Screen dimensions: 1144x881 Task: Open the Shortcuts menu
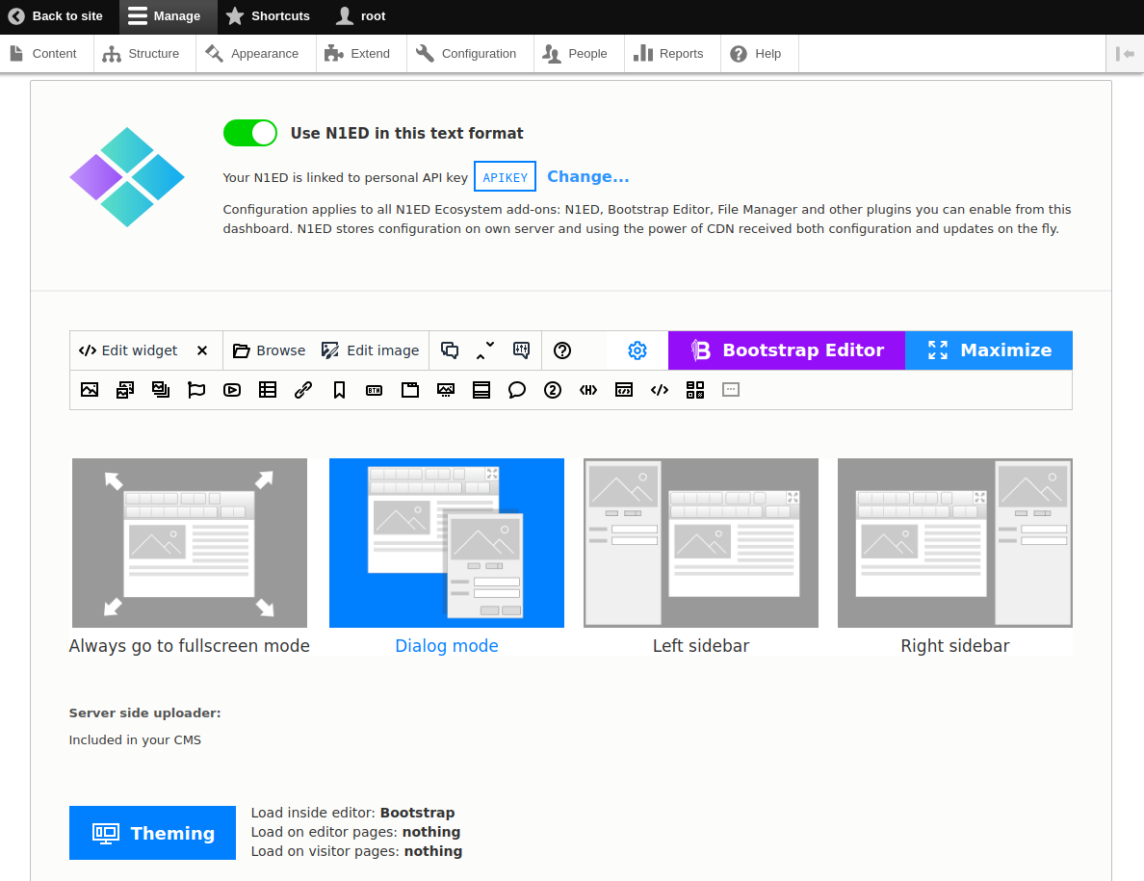(268, 16)
